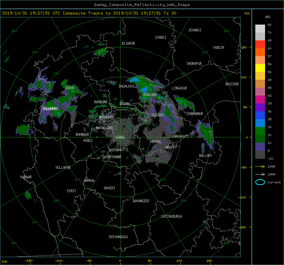
Task: Click the RAMDURG city label
Action: click(101, 102)
